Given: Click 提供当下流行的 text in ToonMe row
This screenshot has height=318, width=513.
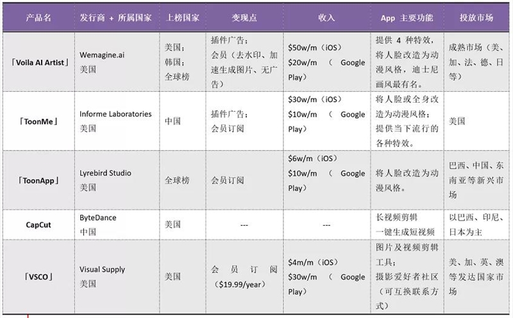Looking at the screenshot, I should 407,129.
